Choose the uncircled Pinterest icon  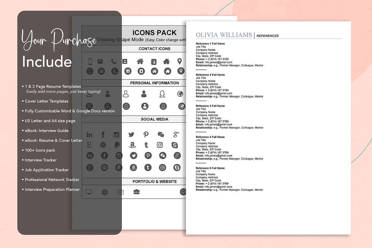pyautogui.click(x=146, y=135)
